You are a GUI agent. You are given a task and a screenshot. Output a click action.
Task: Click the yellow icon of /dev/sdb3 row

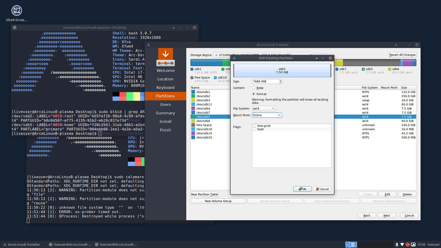tap(193, 100)
